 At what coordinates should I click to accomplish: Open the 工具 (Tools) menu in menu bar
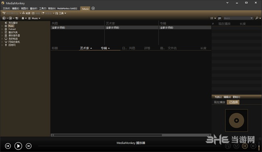pyautogui.click(x=43, y=8)
